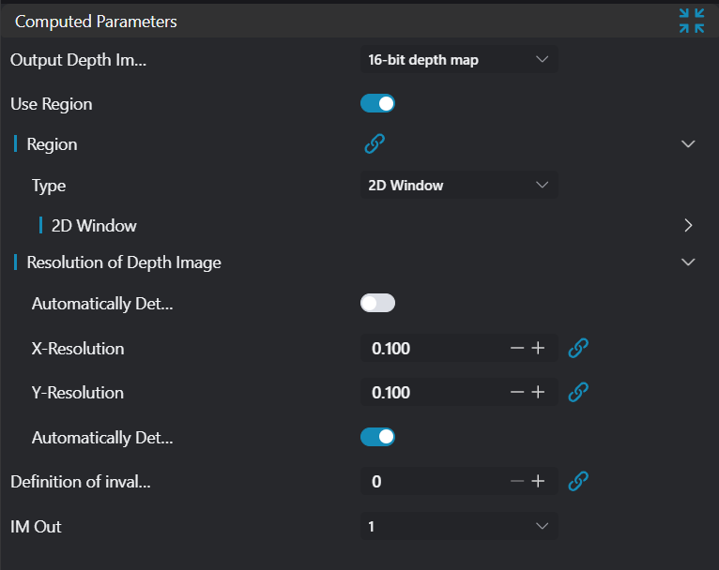Increase Y-Resolution with the plus button
Screen dimensions: 719x570
538,393
